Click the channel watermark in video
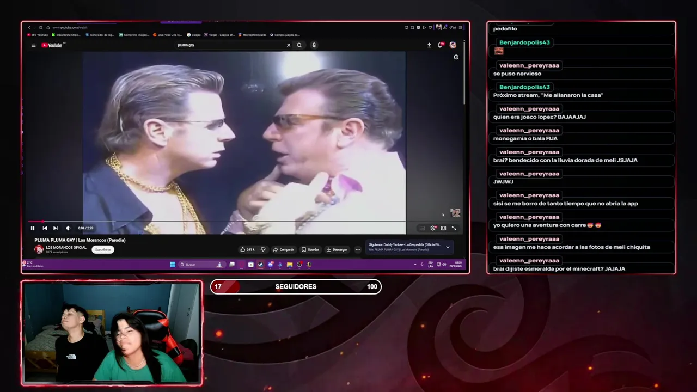697x392 pixels. click(455, 213)
